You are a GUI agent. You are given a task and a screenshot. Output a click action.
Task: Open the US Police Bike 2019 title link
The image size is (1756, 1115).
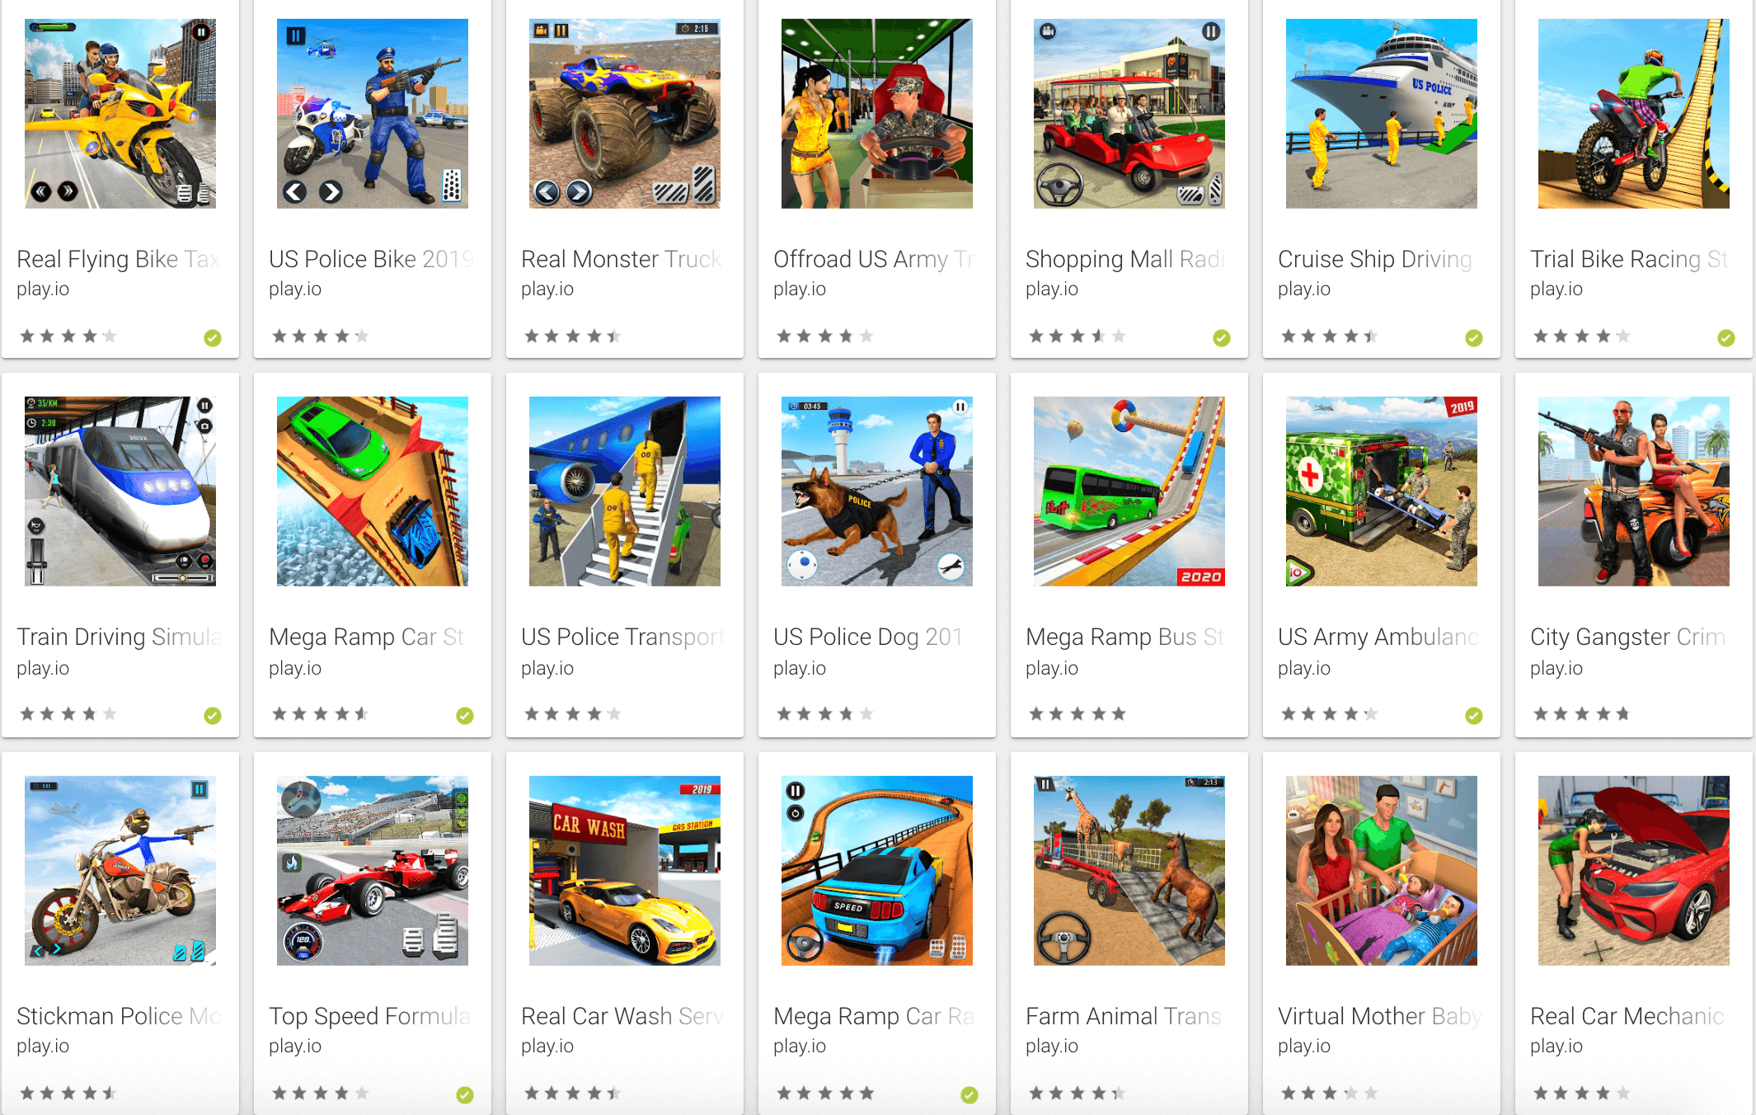[372, 259]
